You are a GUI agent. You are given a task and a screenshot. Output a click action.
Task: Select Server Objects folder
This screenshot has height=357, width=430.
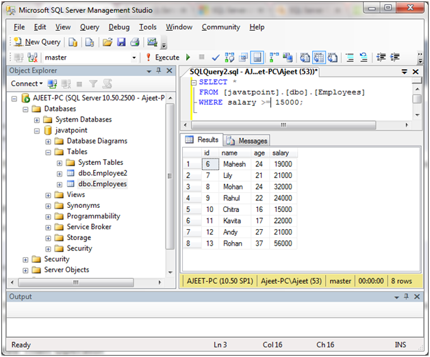66,270
